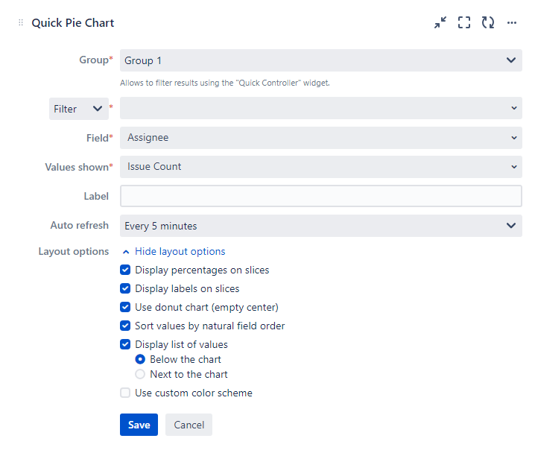This screenshot has width=535, height=453.
Task: Click the Save button
Action: tap(139, 425)
